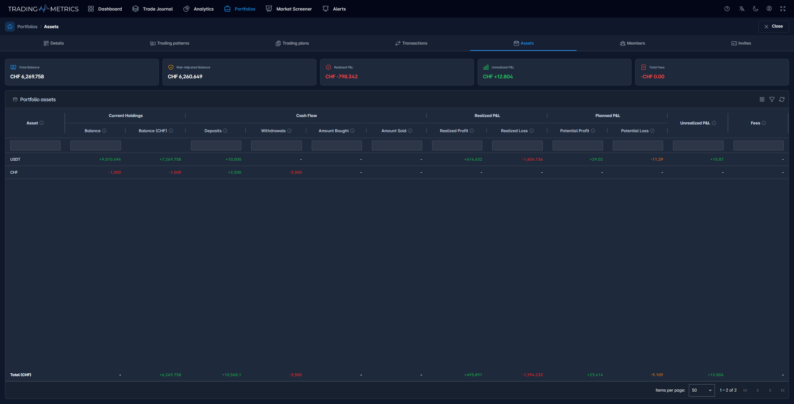794x404 pixels.
Task: Click the table density rows icon
Action: 762,99
